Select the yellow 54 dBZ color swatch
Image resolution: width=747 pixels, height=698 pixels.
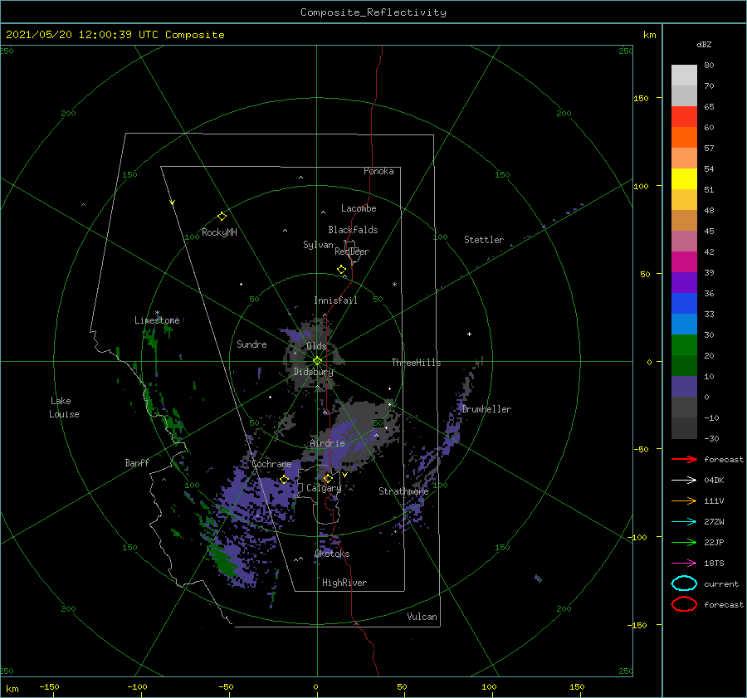[684, 178]
